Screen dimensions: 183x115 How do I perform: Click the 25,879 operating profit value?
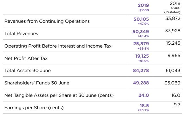(141, 44)
